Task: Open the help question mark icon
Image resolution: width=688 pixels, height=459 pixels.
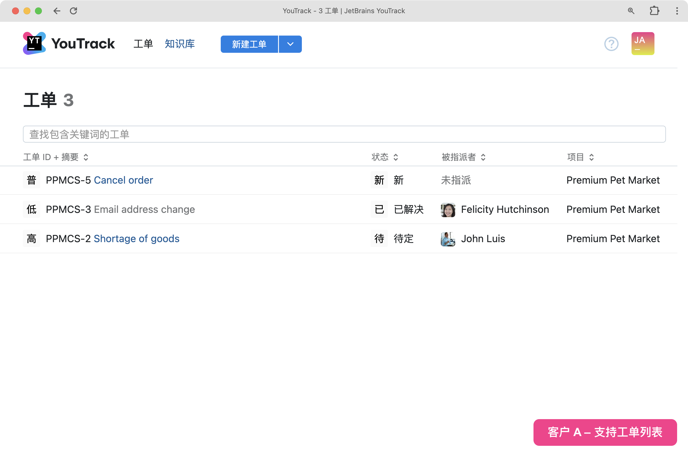Action: [611, 44]
